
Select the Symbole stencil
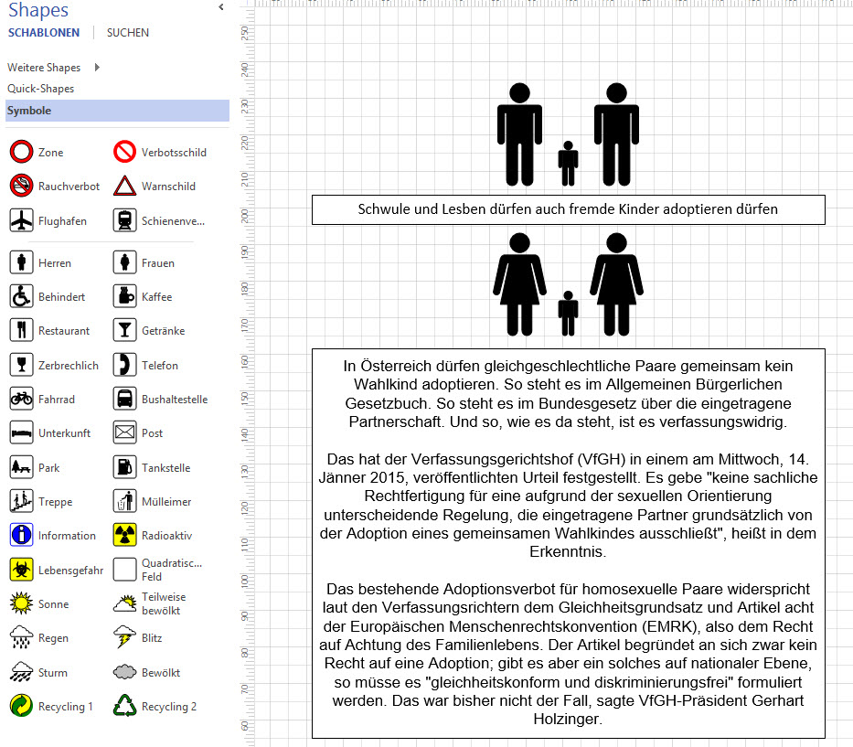117,111
